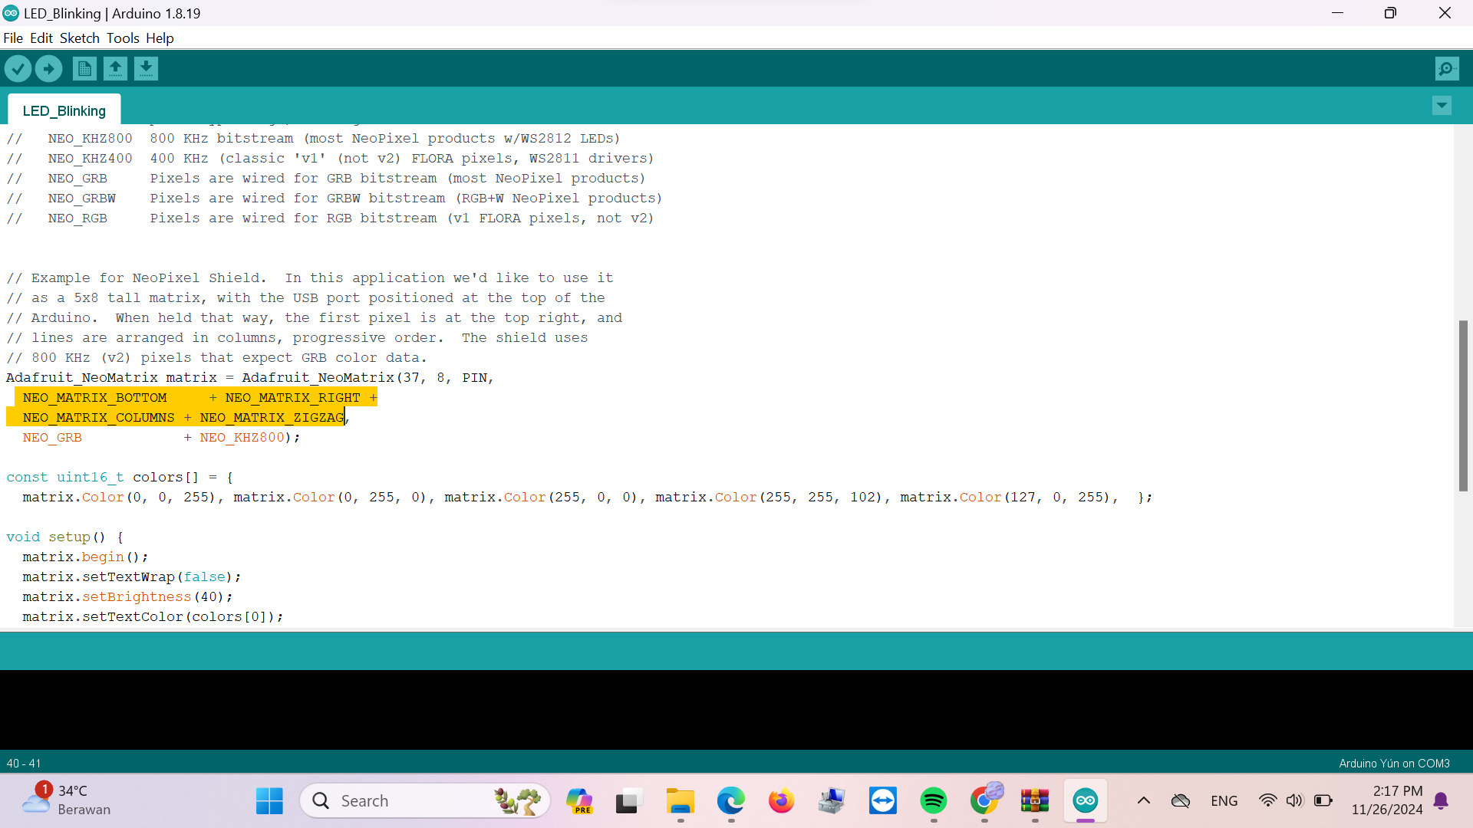Expand the tab options dropdown arrow
Image resolution: width=1473 pixels, height=828 pixels.
point(1442,106)
